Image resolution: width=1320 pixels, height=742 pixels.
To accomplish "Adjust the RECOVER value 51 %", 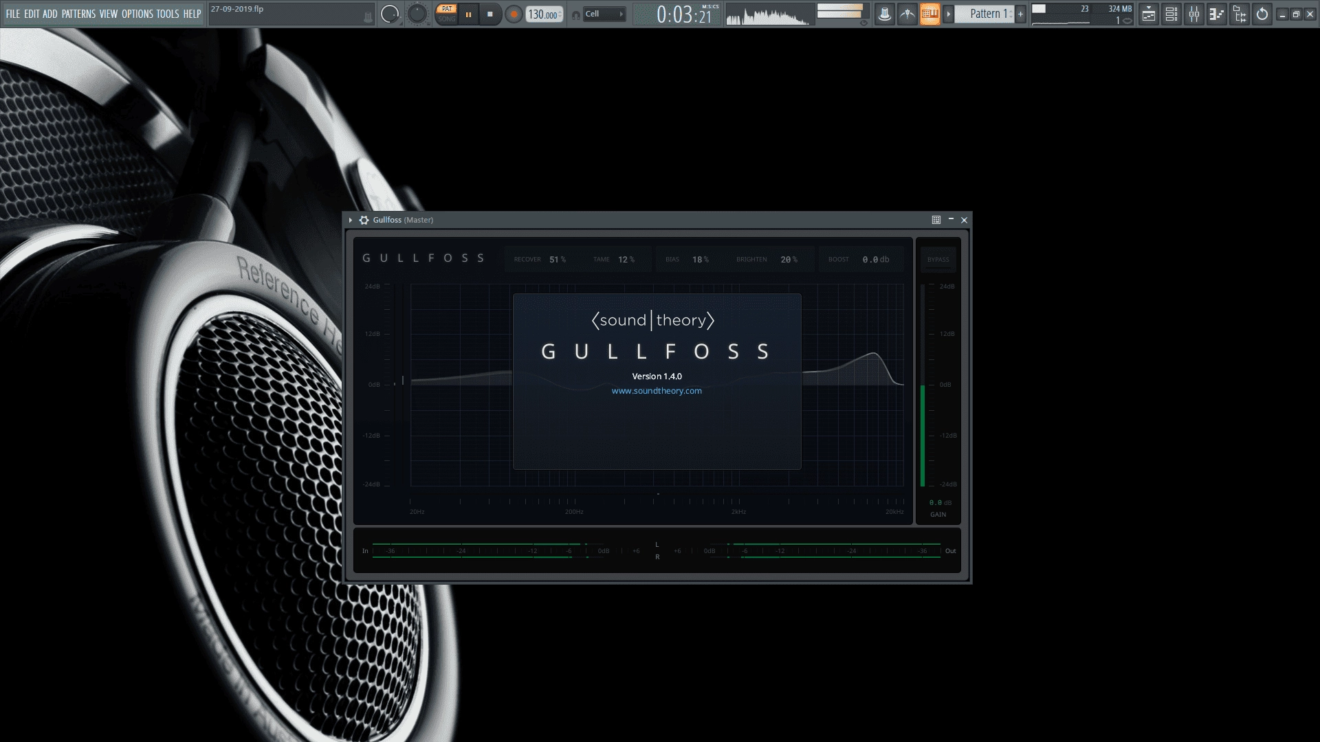I will click(558, 260).
